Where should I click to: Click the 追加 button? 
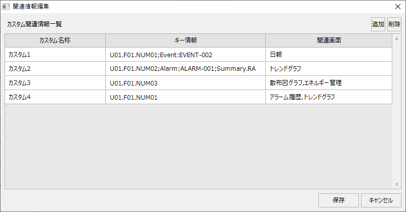pos(378,24)
